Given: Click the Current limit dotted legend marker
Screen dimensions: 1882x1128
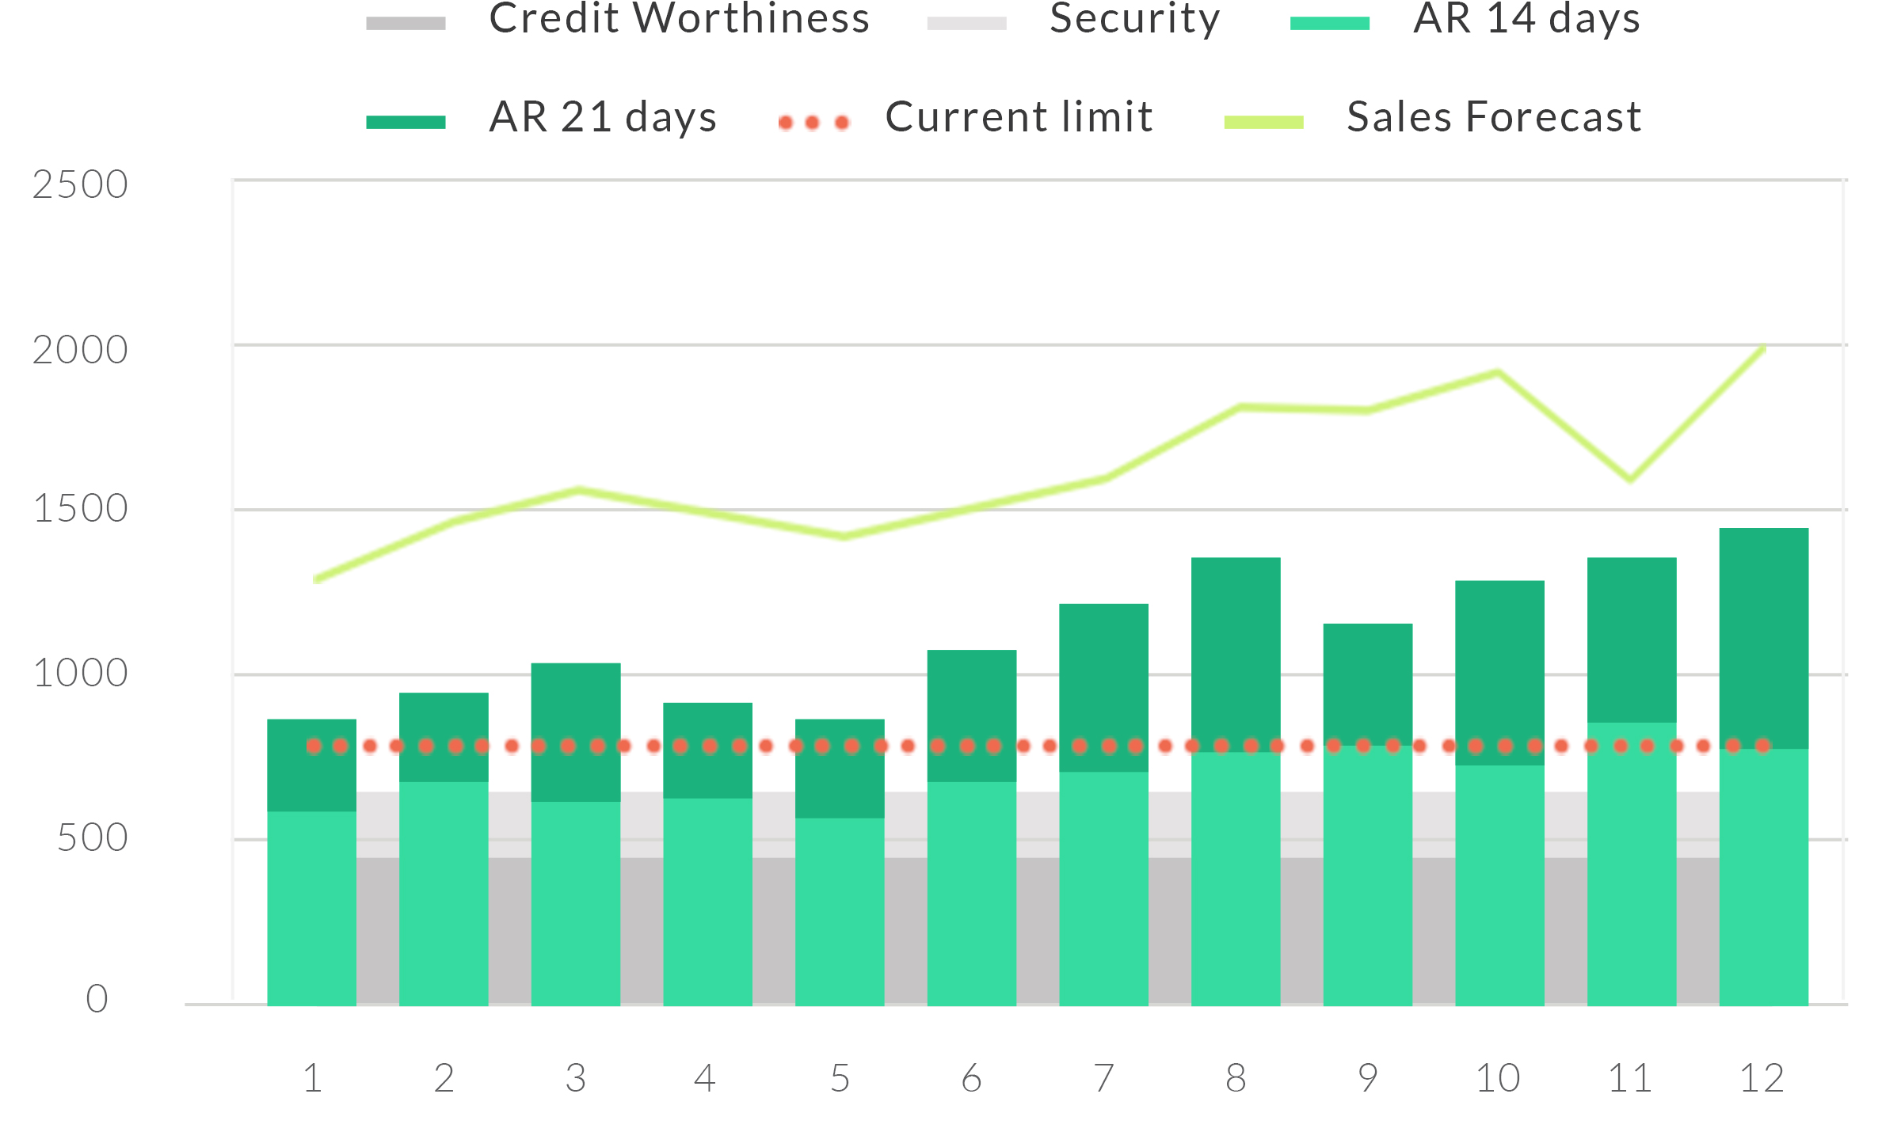Looking at the screenshot, I should coord(813,123).
